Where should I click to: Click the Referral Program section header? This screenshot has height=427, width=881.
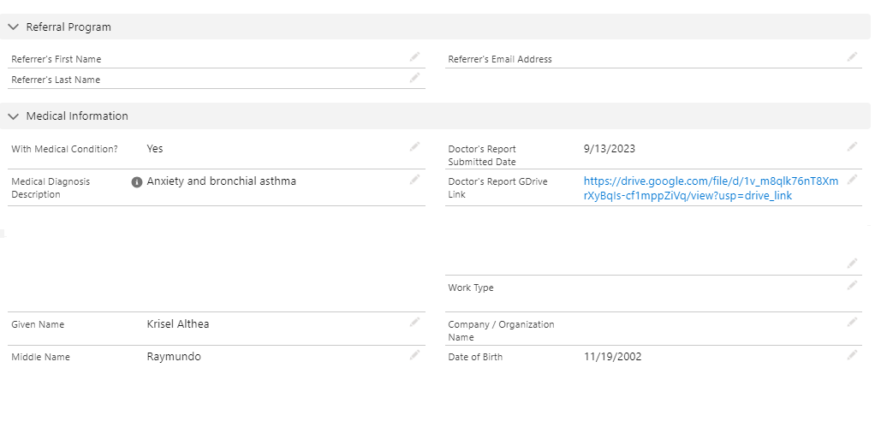coord(68,27)
